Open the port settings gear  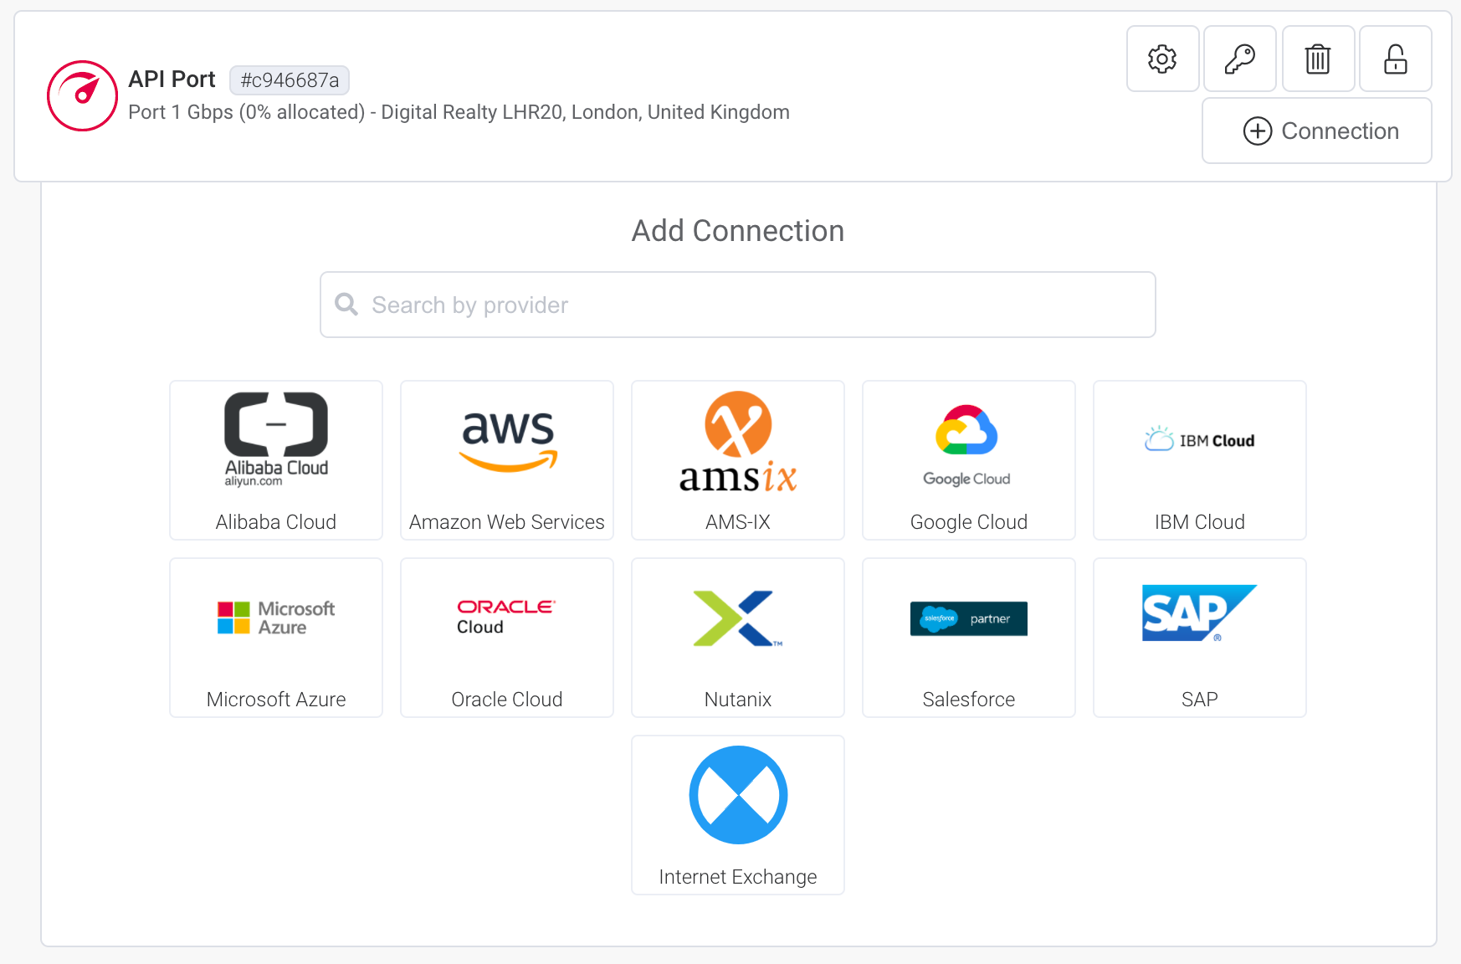click(1162, 59)
